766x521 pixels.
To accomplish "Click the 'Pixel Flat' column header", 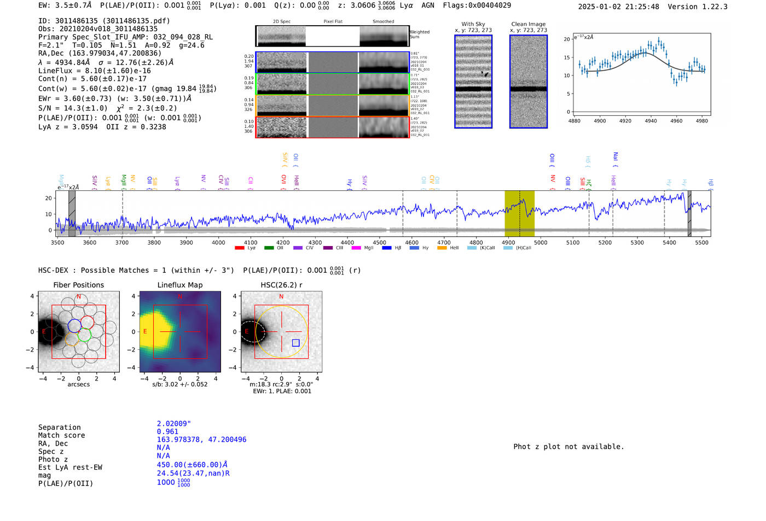I will click(x=333, y=22).
